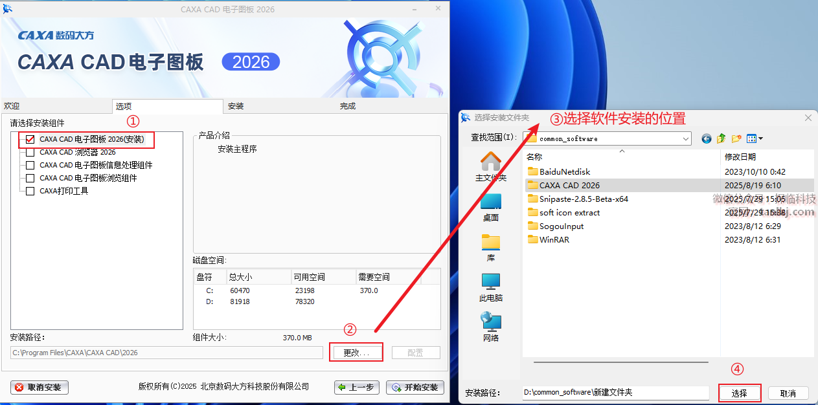Viewport: 818px width, 405px height.
Task: Select the D: row in disk space table
Action: coord(317,301)
